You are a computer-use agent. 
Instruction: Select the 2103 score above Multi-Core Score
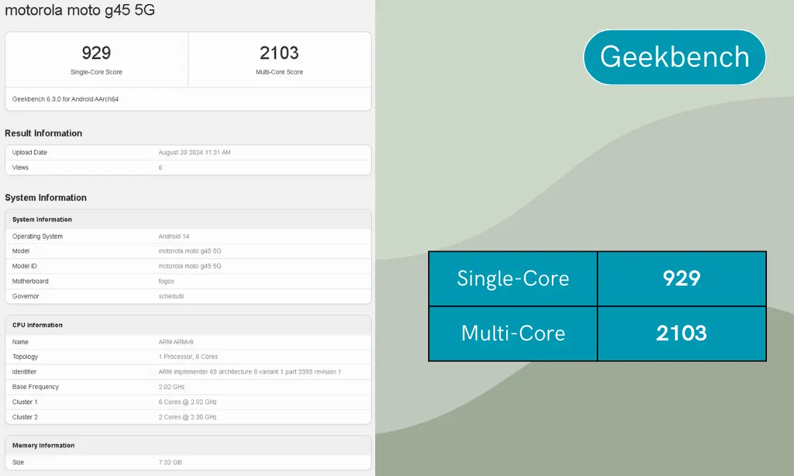tap(279, 53)
